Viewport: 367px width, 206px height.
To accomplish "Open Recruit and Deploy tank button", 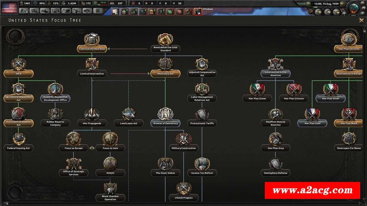I will (x=87, y=11).
